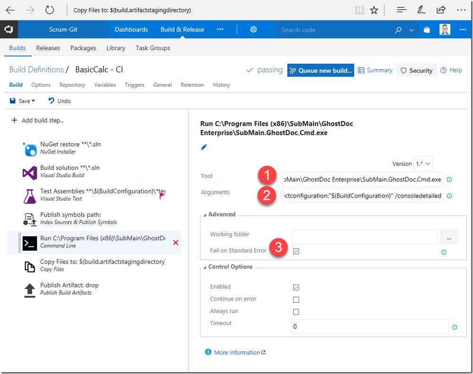The height and width of the screenshot is (374, 473).
Task: Click NuGet Installer step icon
Action: click(x=29, y=149)
